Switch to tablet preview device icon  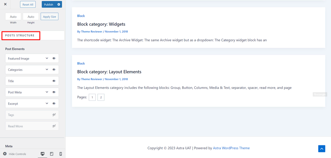(x=52, y=154)
